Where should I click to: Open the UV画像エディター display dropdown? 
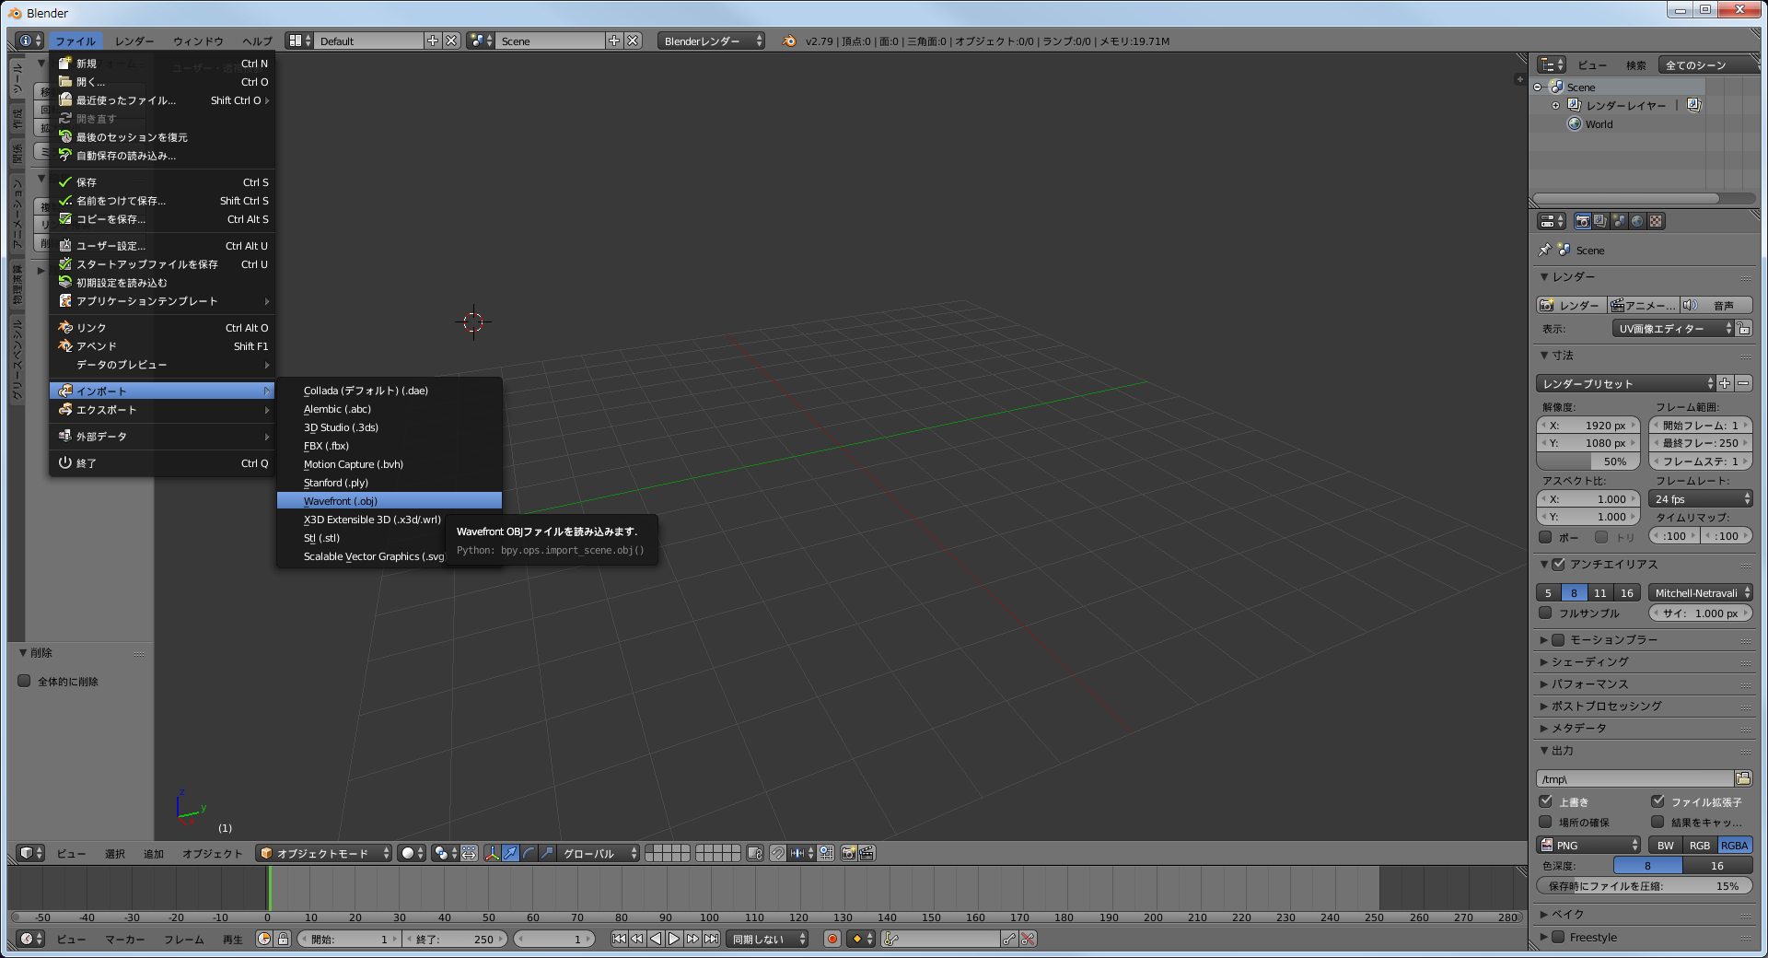[1672, 328]
